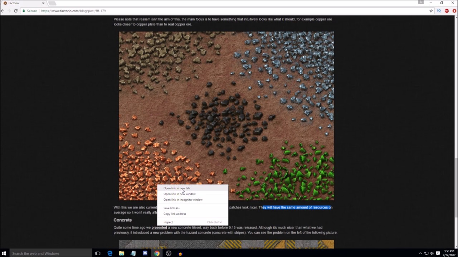Image resolution: width=458 pixels, height=257 pixels.
Task: Click the red arrow extension icon
Action: (x=454, y=11)
